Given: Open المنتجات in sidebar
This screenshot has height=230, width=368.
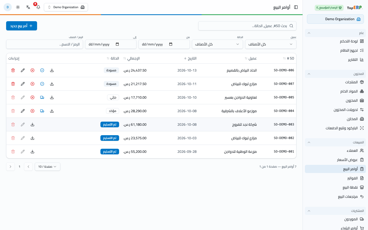Looking at the screenshot, I should click(335, 82).
